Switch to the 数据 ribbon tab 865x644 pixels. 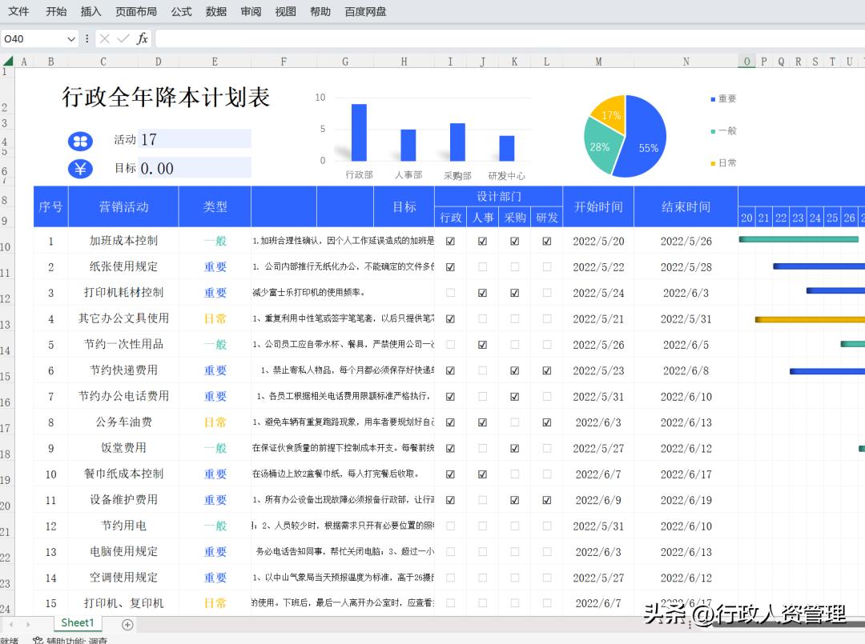[x=215, y=11]
